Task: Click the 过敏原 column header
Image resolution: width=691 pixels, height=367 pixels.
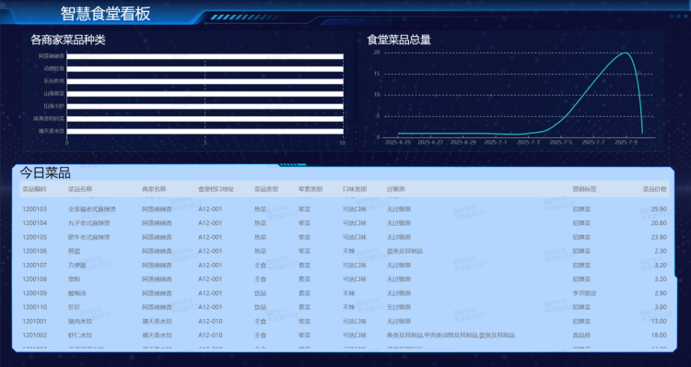Action: click(x=396, y=189)
